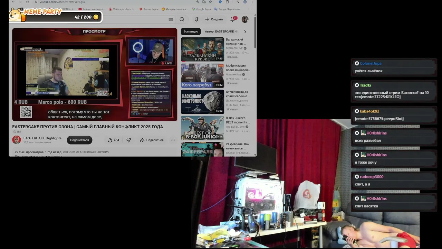Open the Интернет-магазин bookmark

pyautogui.click(x=175, y=9)
